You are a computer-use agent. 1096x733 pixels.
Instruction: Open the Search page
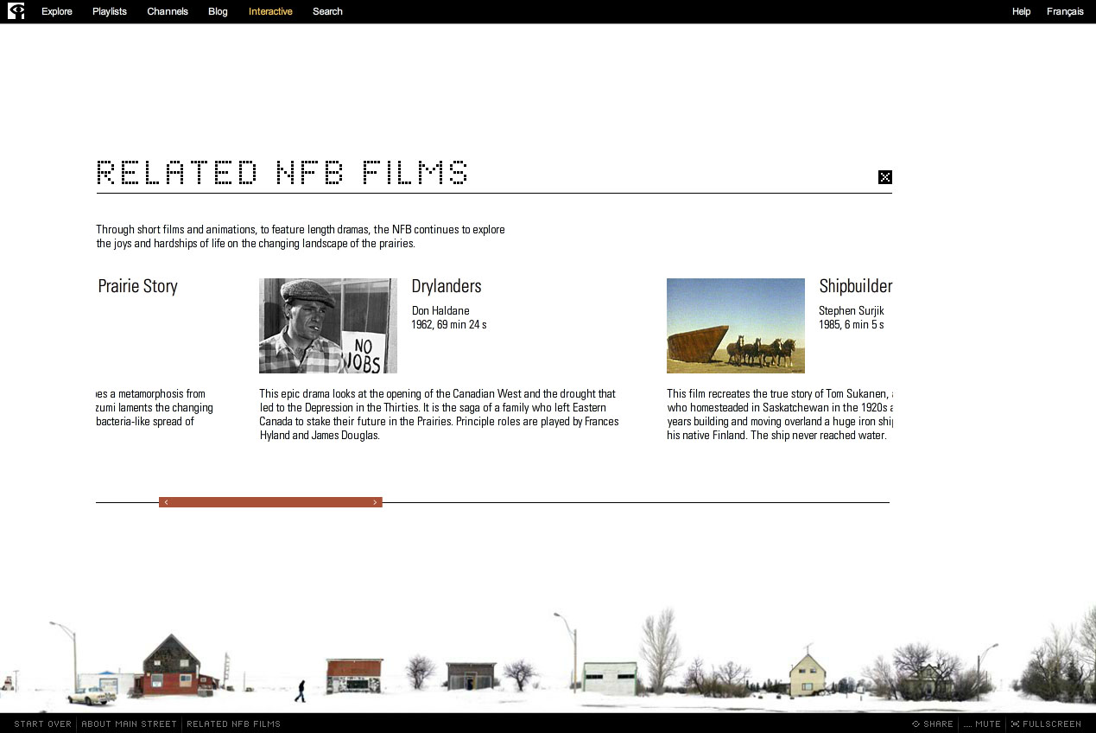327,11
